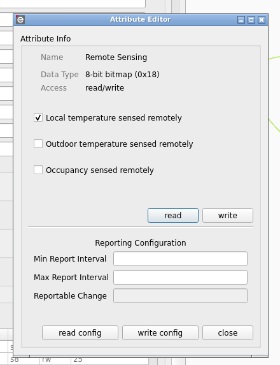Viewport: 280px width, 365px height.
Task: Close Attribute Editor via title bar X
Action: 262,20
